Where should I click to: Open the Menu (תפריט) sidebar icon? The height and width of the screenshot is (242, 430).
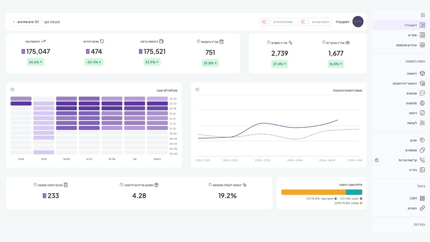[422, 35]
